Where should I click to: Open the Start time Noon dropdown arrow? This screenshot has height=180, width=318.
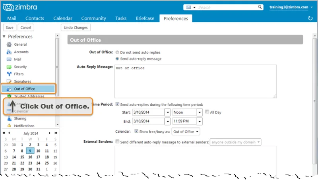200,112
